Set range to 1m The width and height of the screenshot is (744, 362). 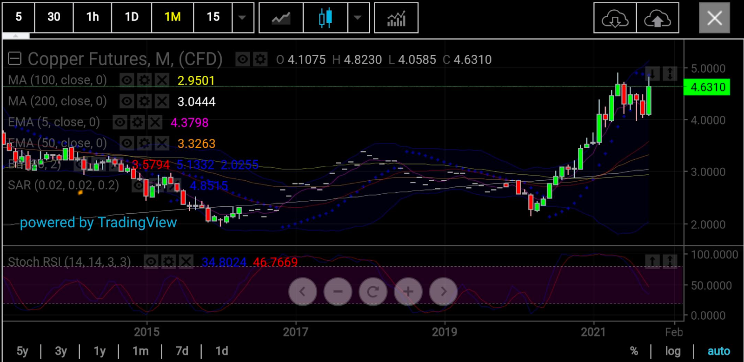(140, 351)
